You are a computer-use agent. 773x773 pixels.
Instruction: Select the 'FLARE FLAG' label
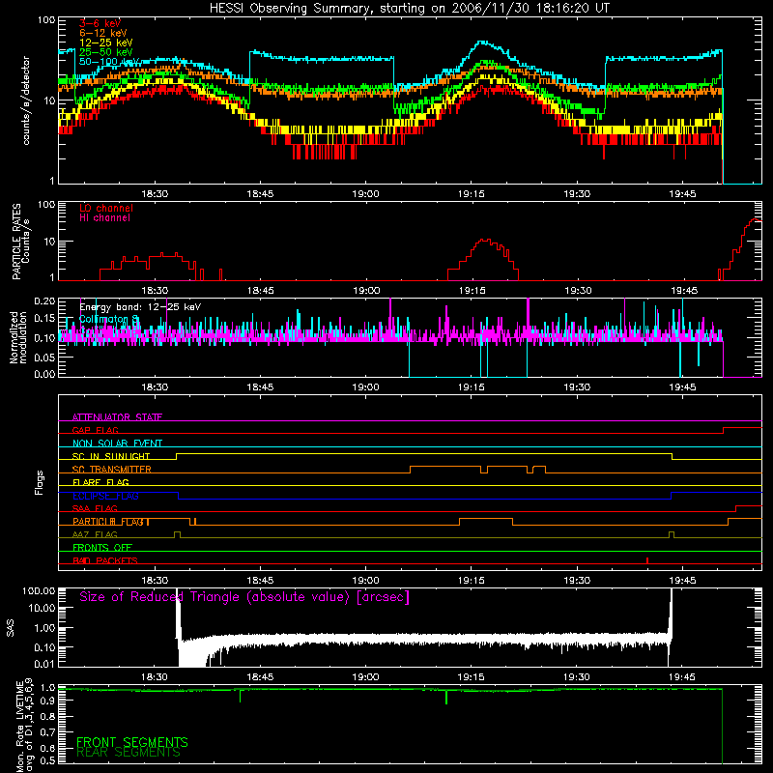click(100, 482)
